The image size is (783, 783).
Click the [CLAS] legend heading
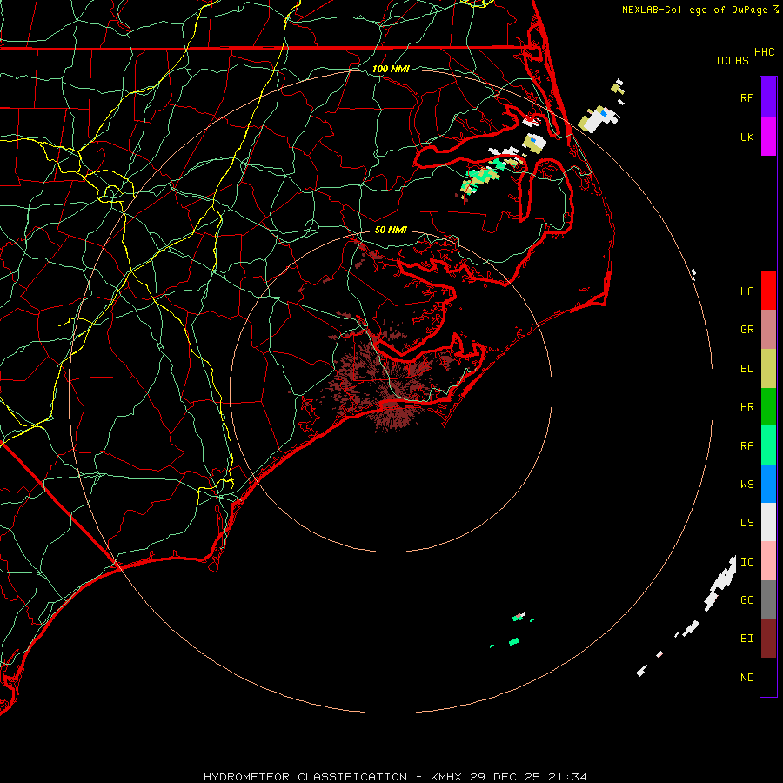coord(735,60)
